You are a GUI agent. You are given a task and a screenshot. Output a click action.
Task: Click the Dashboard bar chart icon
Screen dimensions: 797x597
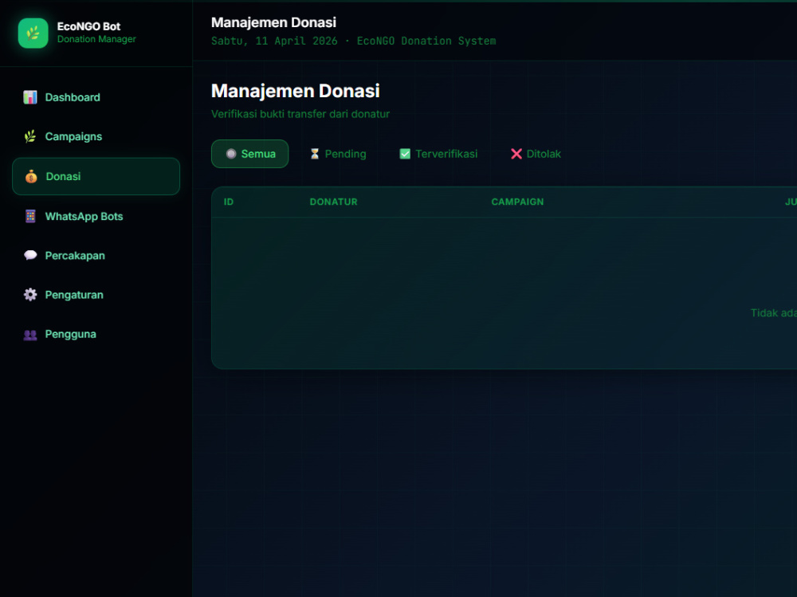point(30,97)
